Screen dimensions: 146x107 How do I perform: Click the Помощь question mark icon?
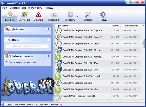tap(103, 15)
